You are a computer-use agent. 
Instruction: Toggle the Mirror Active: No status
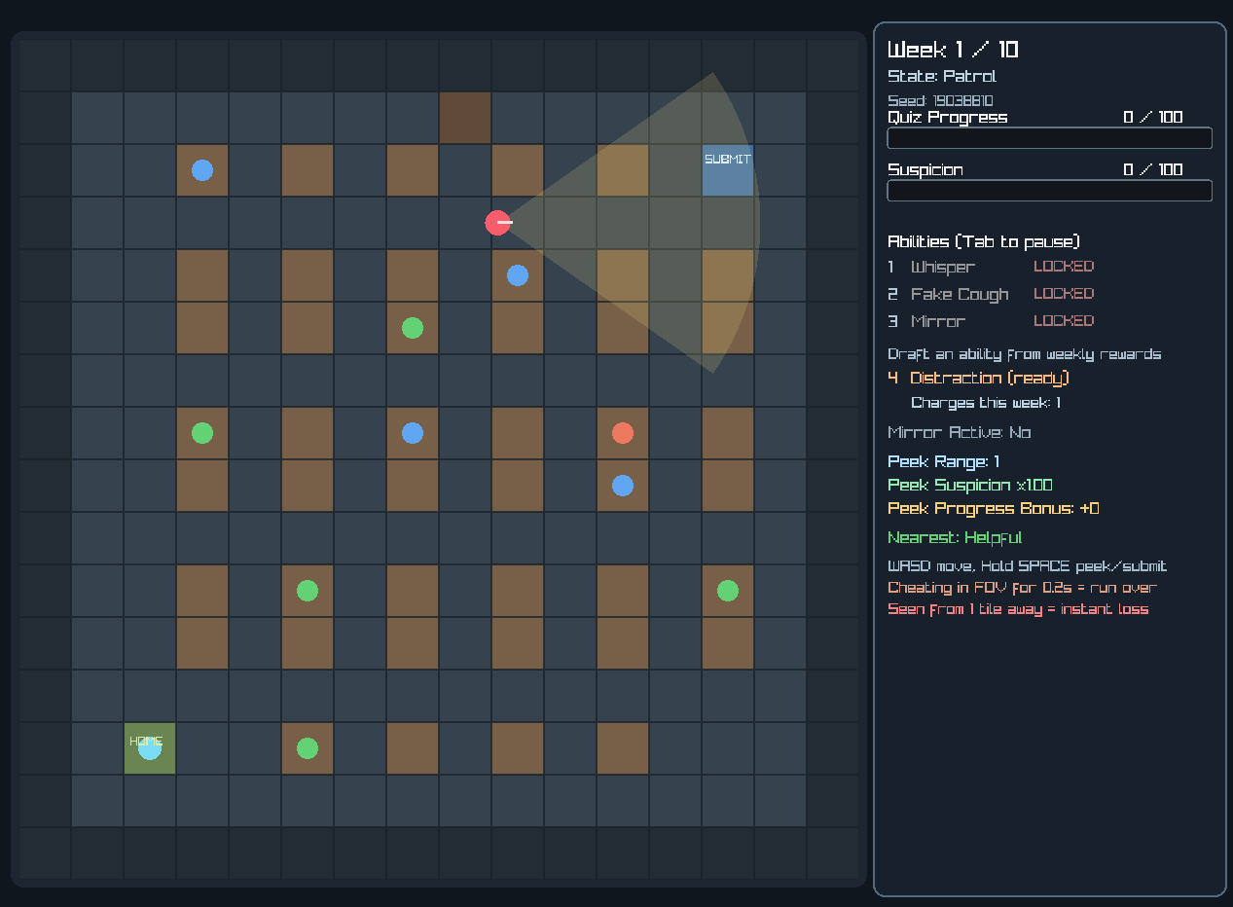(x=959, y=432)
